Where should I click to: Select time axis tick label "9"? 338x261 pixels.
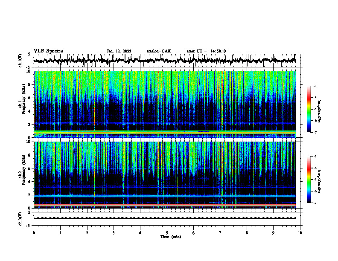tap(273, 233)
